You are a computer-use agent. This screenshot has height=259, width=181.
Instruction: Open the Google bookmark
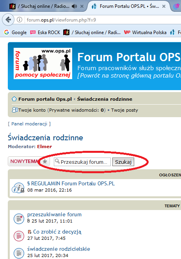pyautogui.click(x=16, y=33)
